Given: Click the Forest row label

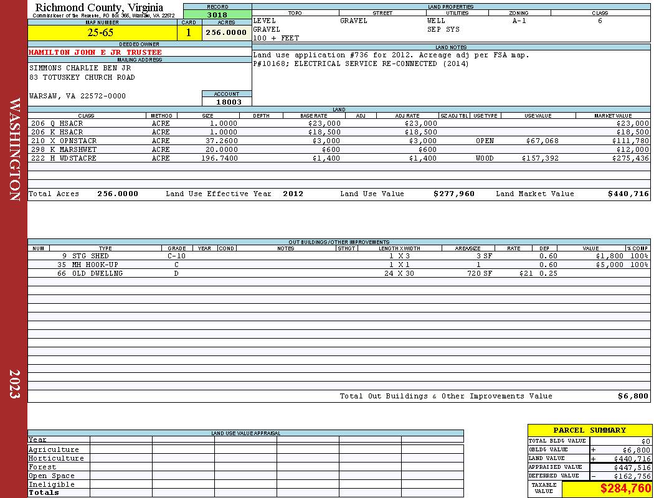Looking at the screenshot, I should pos(42,467).
